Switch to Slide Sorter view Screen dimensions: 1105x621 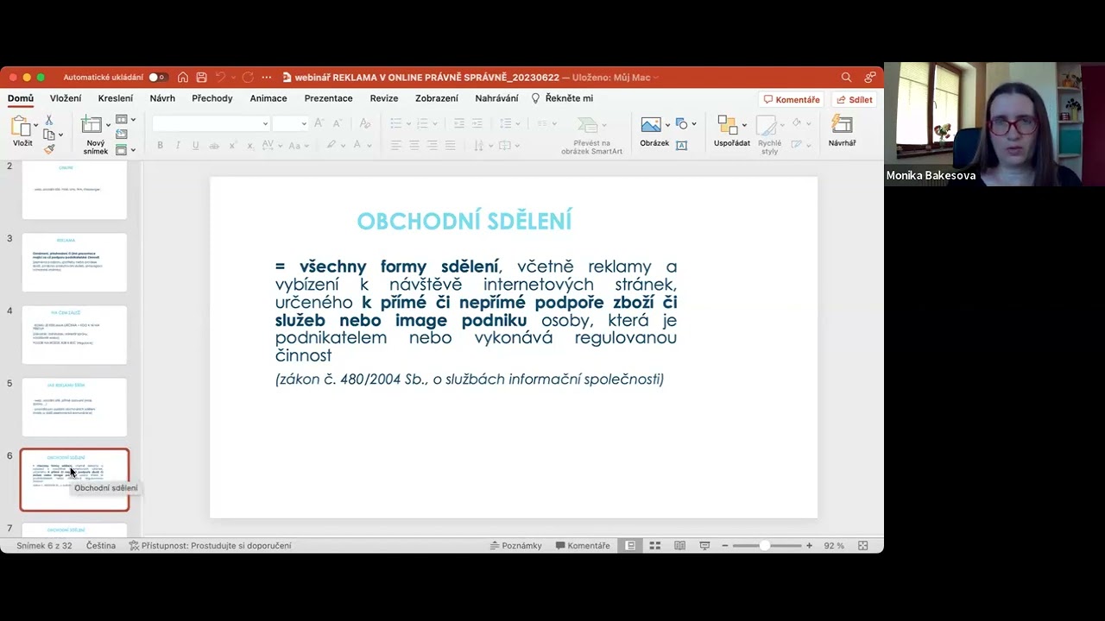(x=655, y=545)
